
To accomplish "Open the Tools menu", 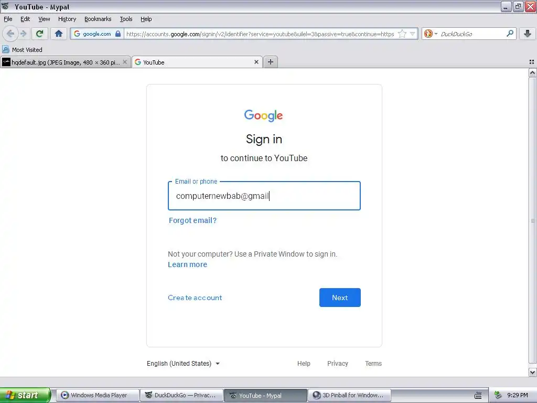I will (x=126, y=19).
